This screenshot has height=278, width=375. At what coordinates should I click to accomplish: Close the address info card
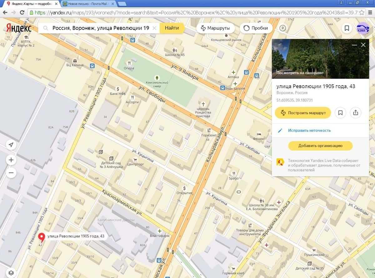[363, 45]
